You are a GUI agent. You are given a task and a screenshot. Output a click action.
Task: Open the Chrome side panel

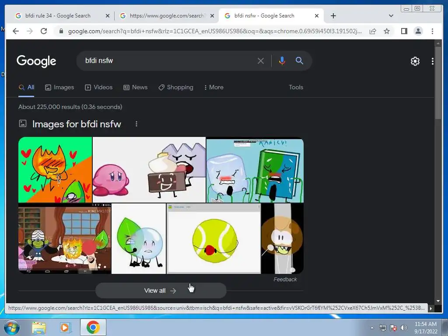click(404, 31)
